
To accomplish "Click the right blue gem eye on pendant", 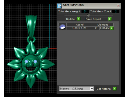I will [x=35, y=61].
